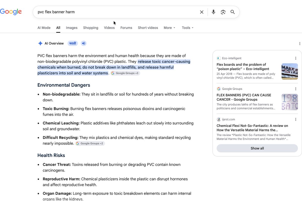Open the Eco-intelligent article thumbnail image
The width and height of the screenshot is (302, 201).
coord(290,72)
